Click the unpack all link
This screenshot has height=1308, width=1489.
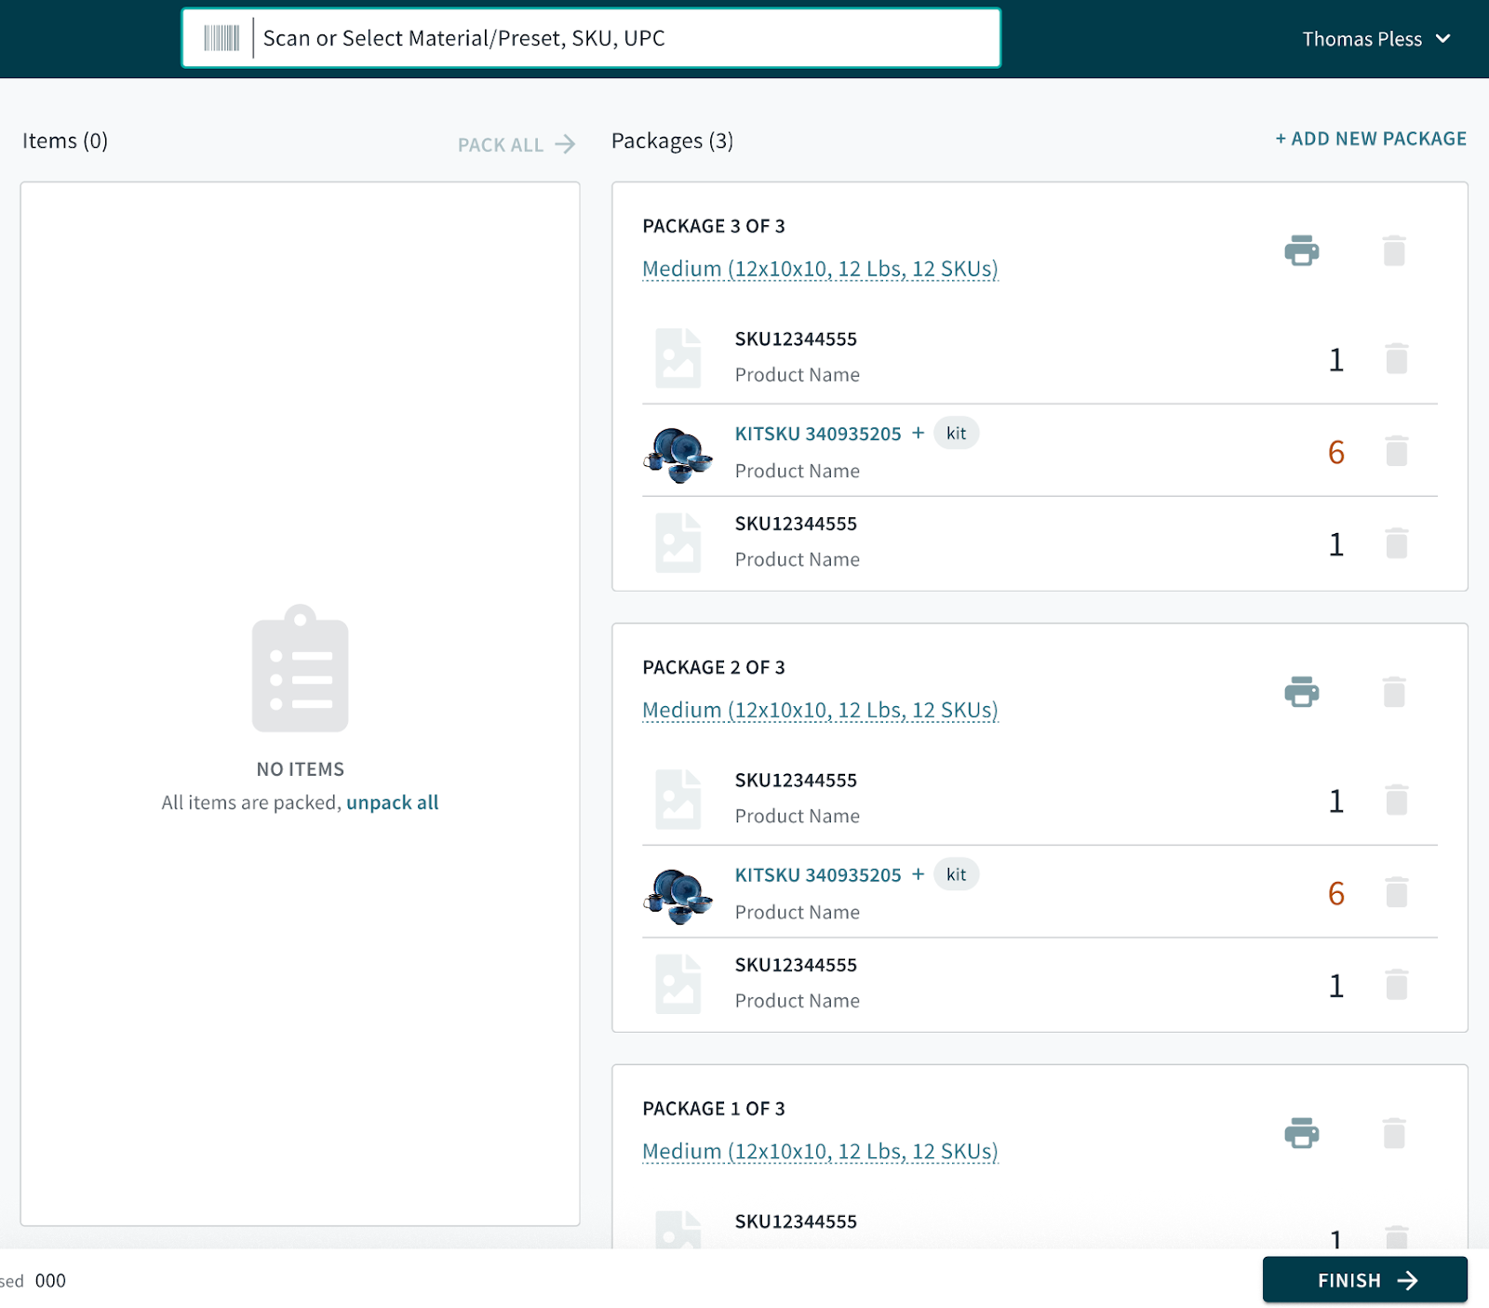point(392,802)
